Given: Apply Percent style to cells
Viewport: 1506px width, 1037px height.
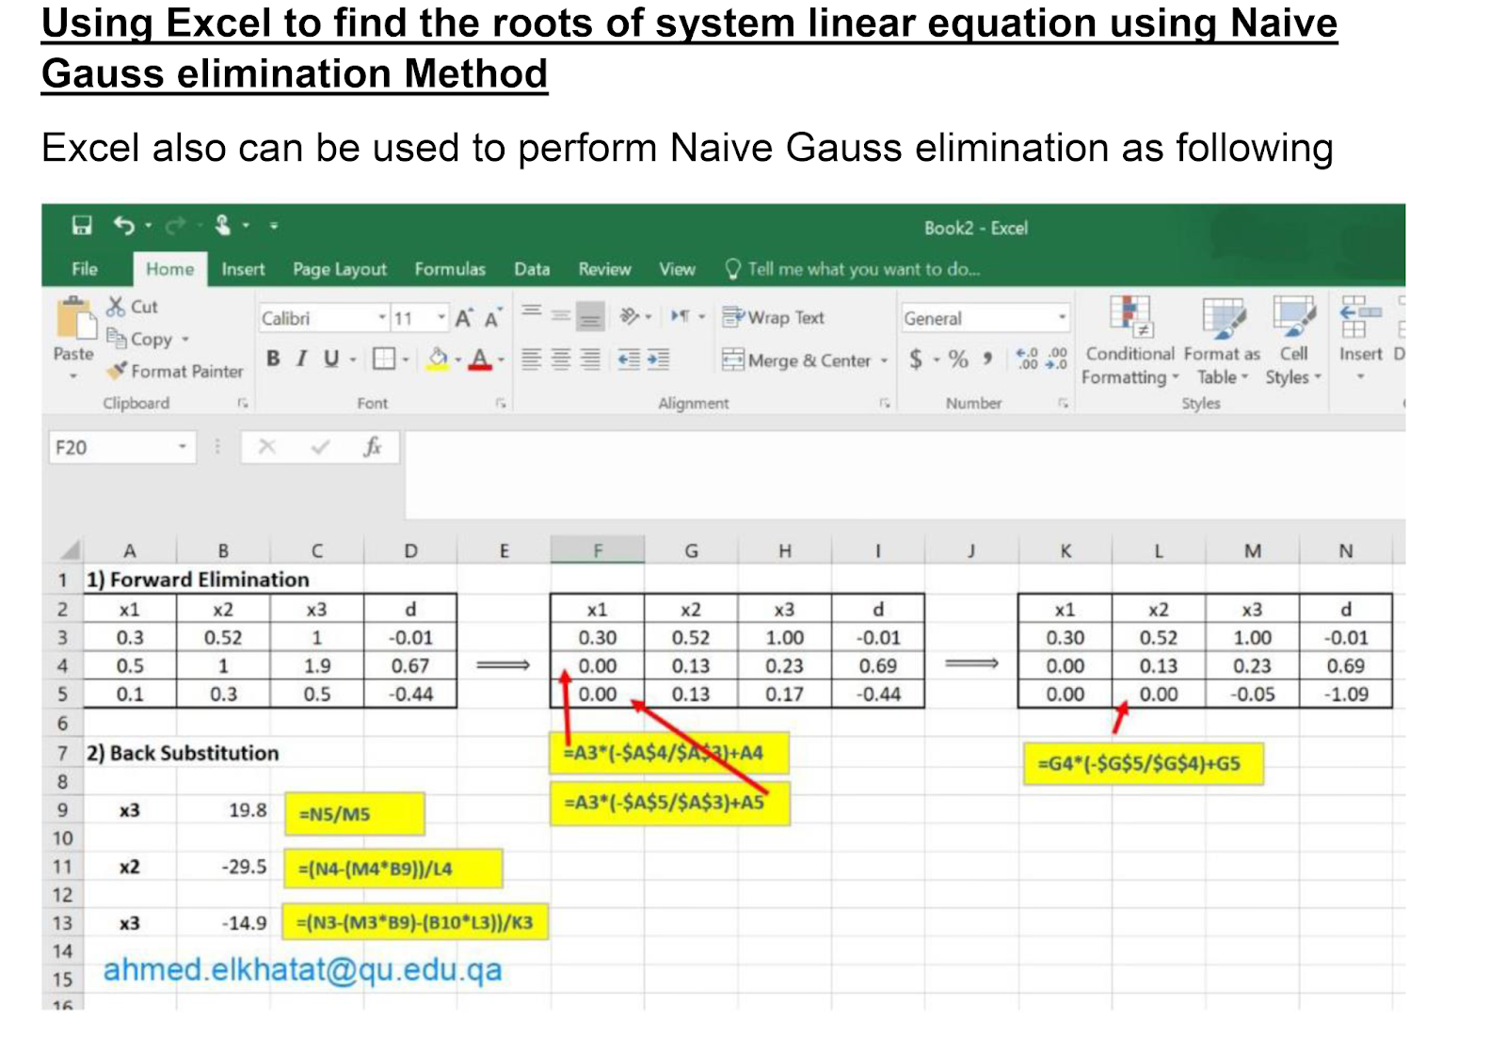Looking at the screenshot, I should 958,359.
